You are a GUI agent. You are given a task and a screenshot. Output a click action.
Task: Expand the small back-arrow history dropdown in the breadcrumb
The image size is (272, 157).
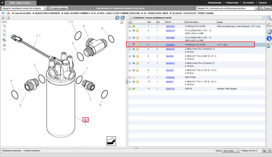[5, 13]
